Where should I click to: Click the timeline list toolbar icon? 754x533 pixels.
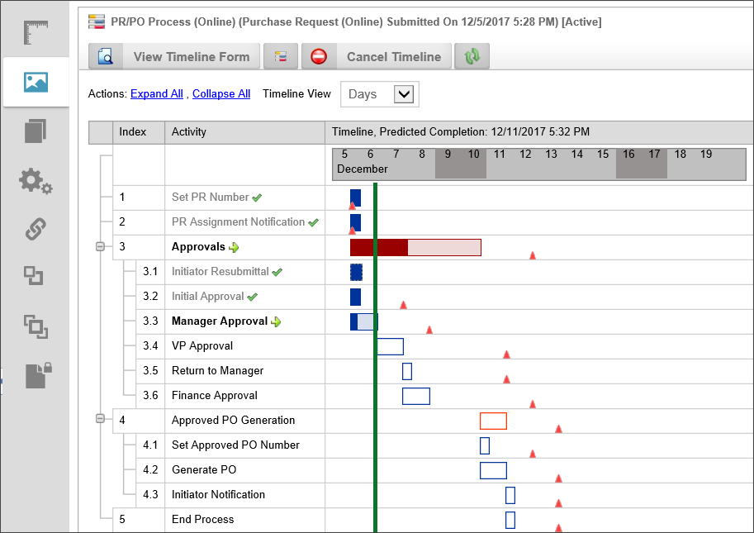(281, 56)
